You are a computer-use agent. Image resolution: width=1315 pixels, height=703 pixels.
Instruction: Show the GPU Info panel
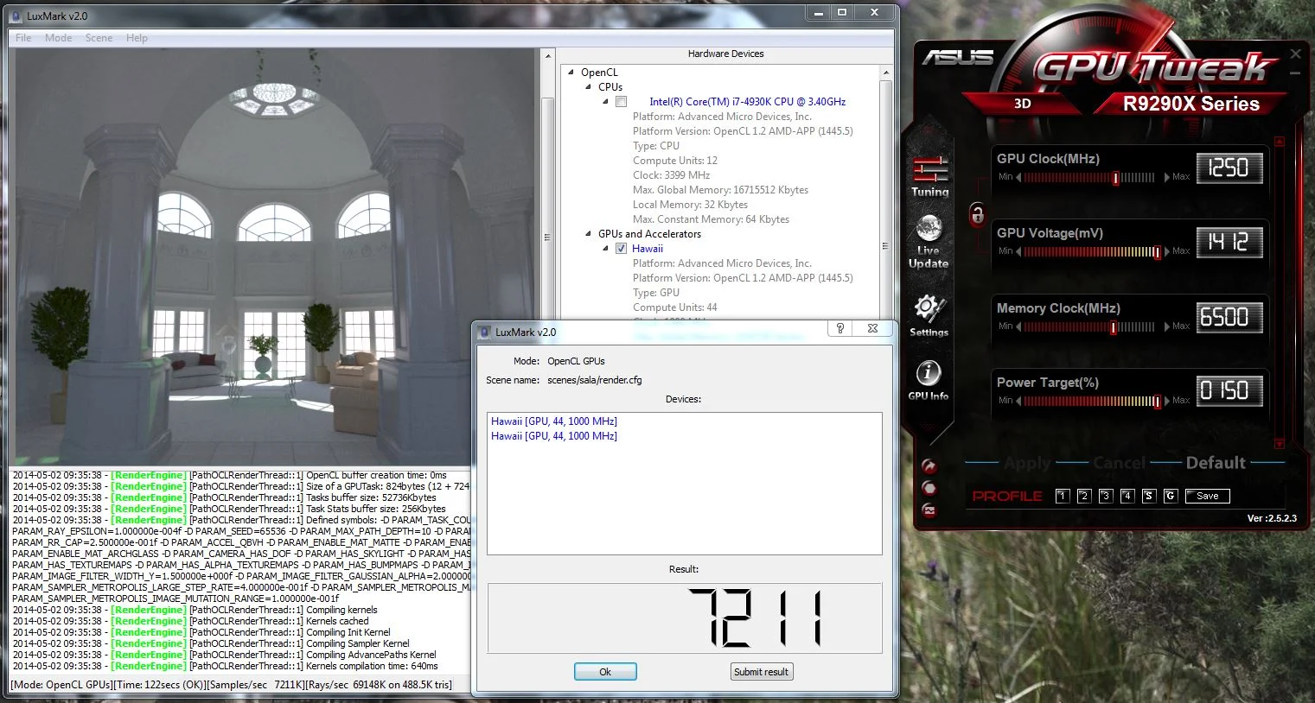929,380
